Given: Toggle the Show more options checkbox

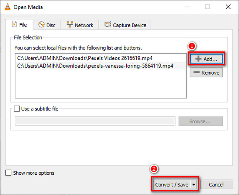Looking at the screenshot, I should point(8,173).
